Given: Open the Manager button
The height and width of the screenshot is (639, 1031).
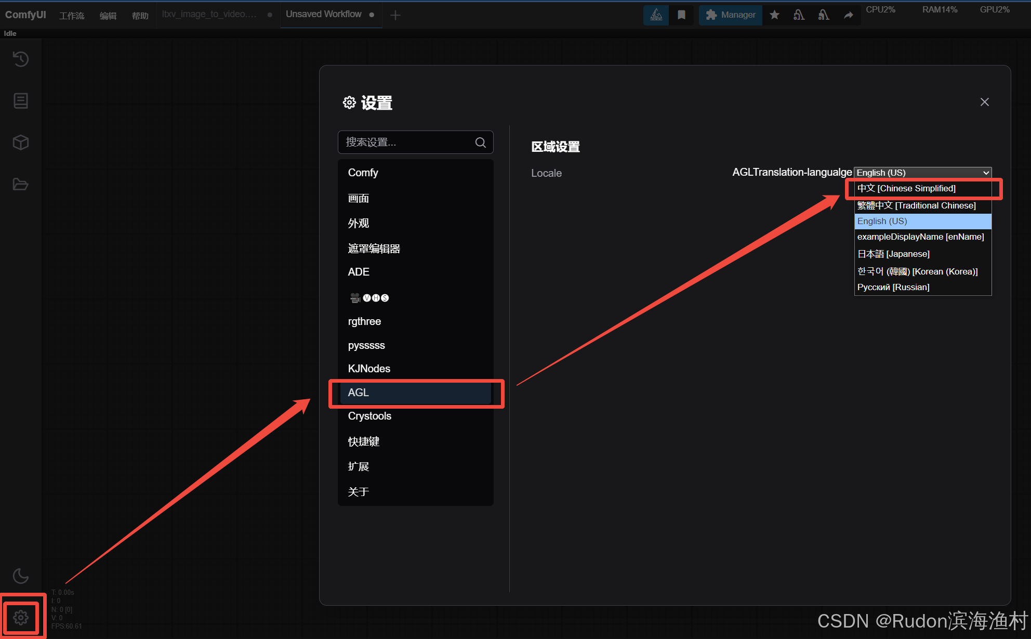Looking at the screenshot, I should 730,15.
